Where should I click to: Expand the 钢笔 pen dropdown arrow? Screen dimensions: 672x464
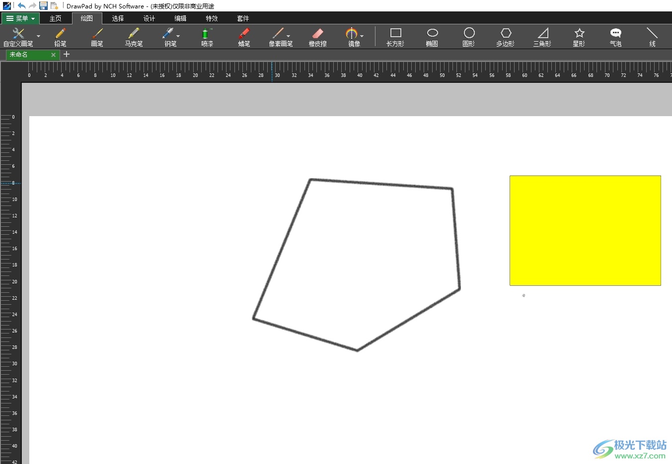(x=178, y=36)
